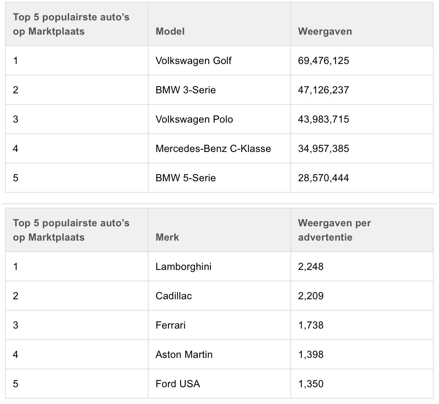The height and width of the screenshot is (404, 439).
Task: Select the Lamborghini brand cell
Action: 184,267
